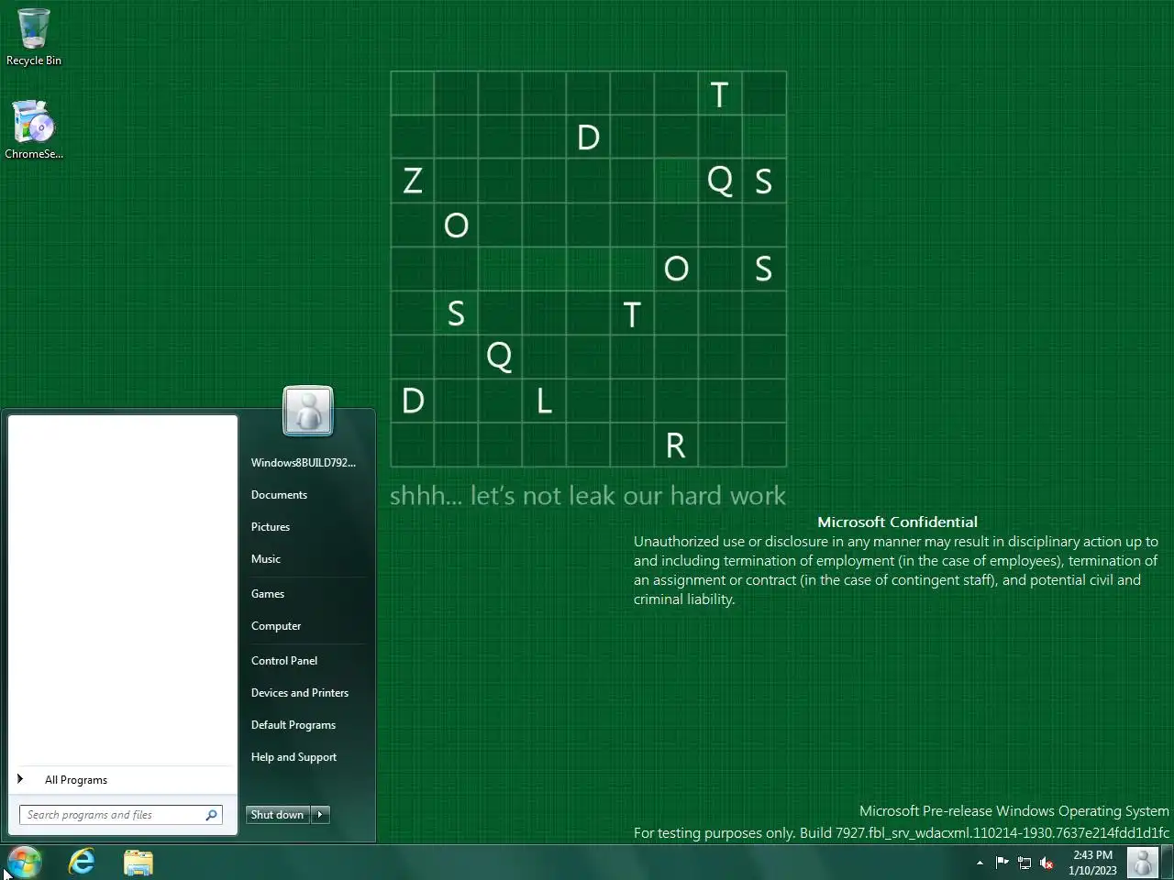Screen dimensions: 1174x880
Task: Click the Start orb button
Action: 24,863
